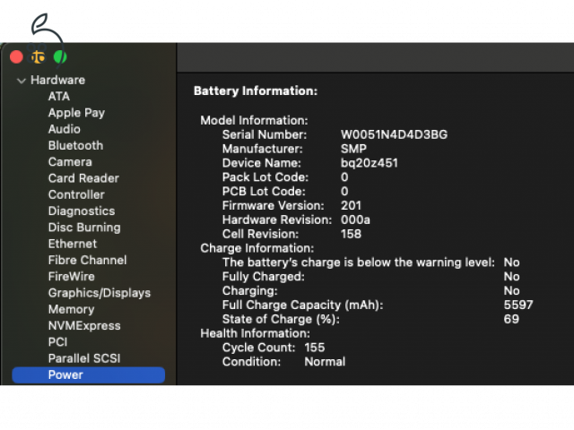Collapse the Hardware tree section
This screenshot has height=430, width=574.
(x=22, y=81)
